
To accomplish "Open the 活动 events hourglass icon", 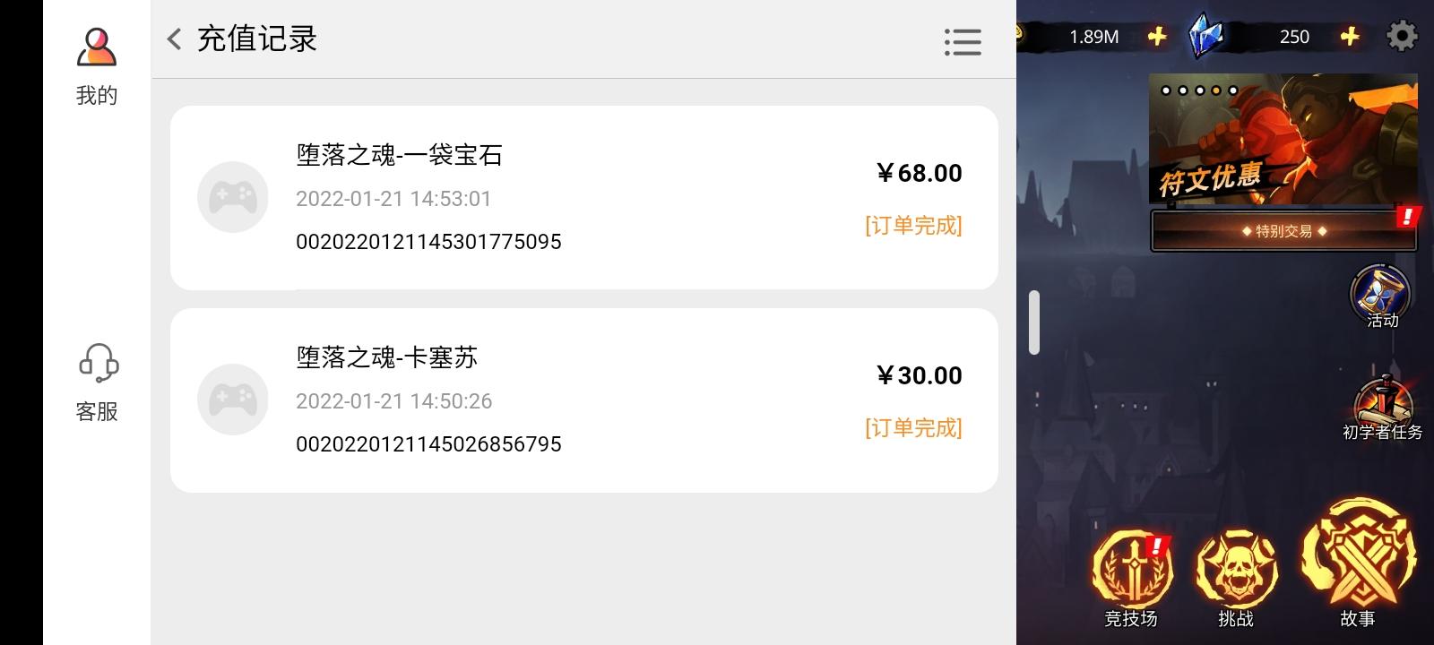I will point(1381,296).
